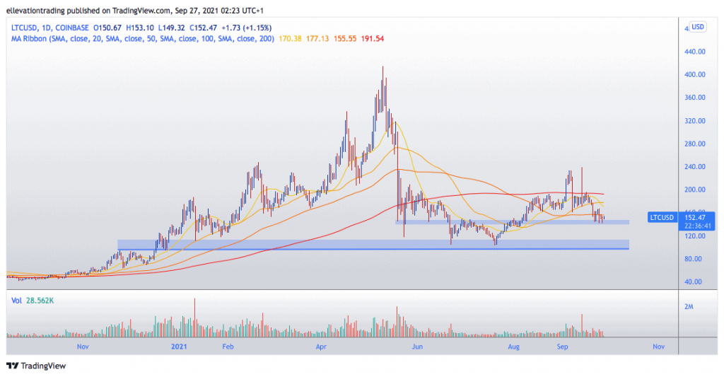
Task: Click the 320.00 price axis label
Action: click(694, 120)
